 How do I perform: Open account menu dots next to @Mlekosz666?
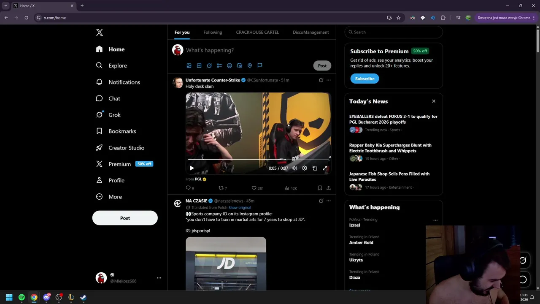[159, 278]
